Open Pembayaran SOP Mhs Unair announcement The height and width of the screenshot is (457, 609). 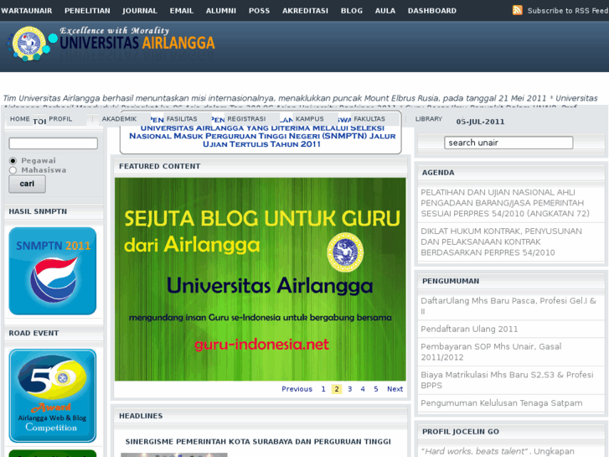pos(491,352)
